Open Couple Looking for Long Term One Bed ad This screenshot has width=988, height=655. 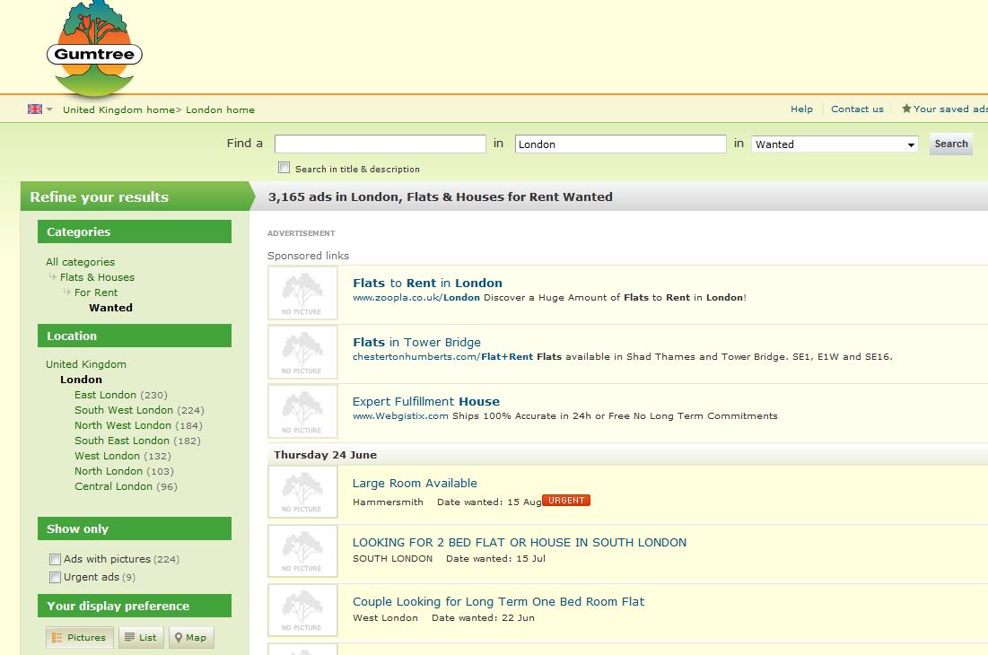point(498,602)
